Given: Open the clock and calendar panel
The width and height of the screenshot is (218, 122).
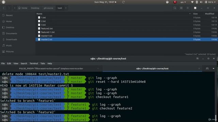Looking at the screenshot, I should coord(105,2).
